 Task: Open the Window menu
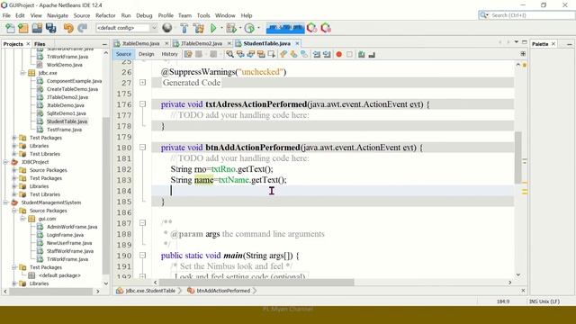[x=225, y=15]
